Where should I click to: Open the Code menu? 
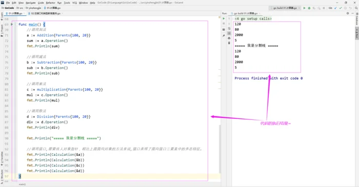[41, 3]
